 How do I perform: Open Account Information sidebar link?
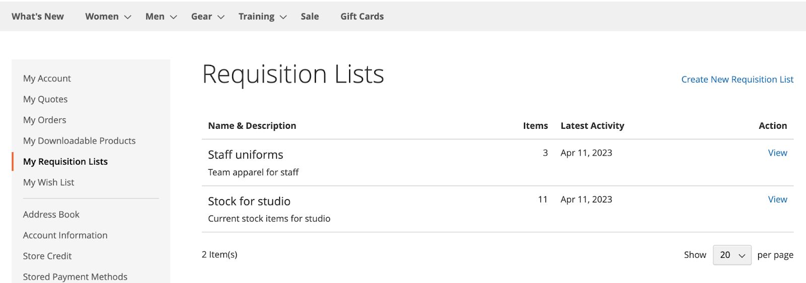65,235
